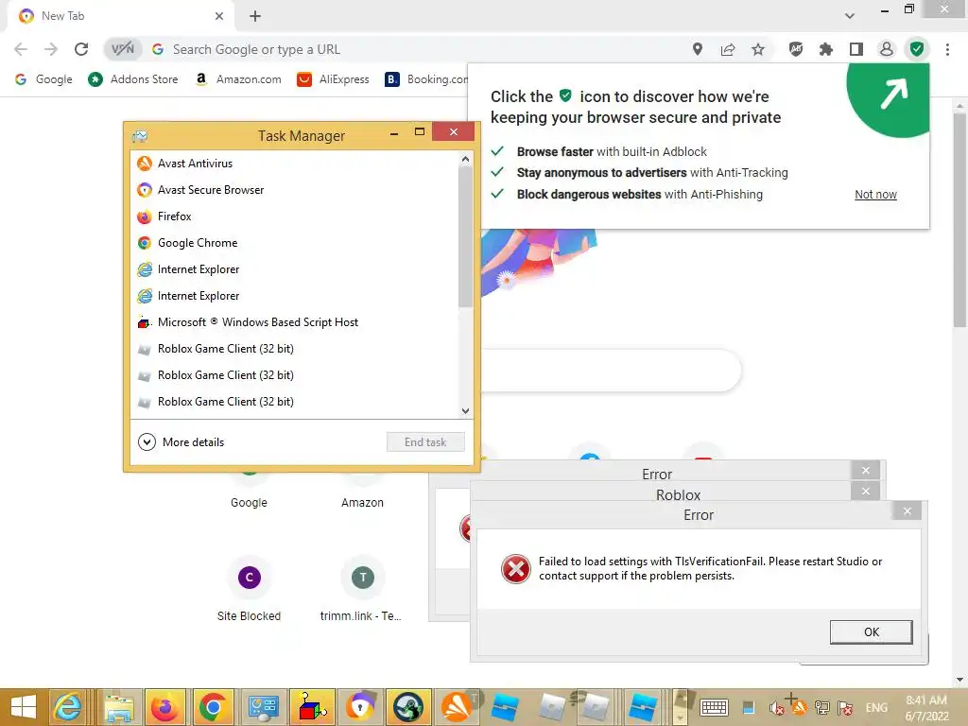Open Firefox from the taskbar

165,707
